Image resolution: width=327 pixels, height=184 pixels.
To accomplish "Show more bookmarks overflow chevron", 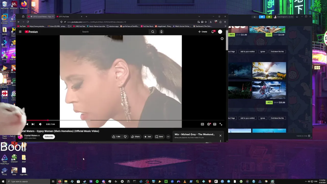I will (x=225, y=26).
